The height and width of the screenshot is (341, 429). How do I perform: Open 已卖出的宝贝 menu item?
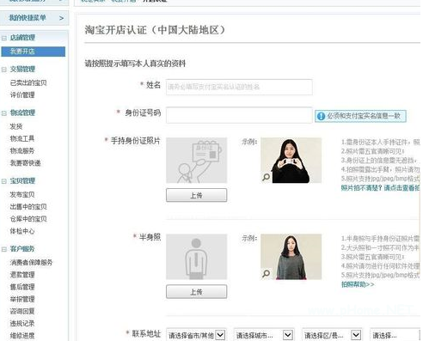coord(28,83)
